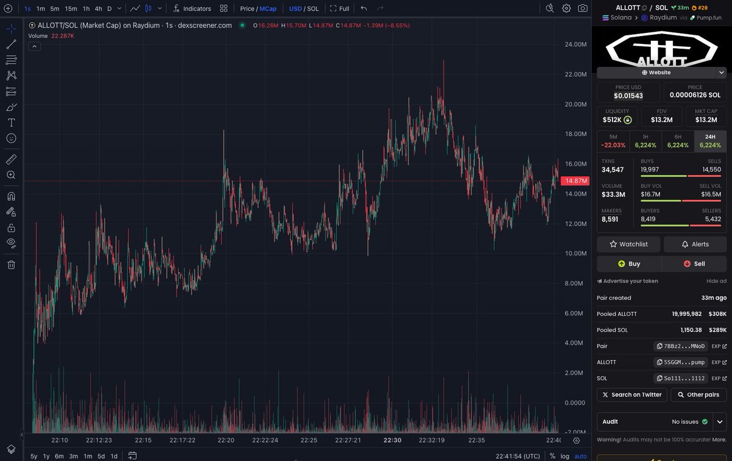Switch chart to Price mode
This screenshot has width=732, height=461.
[x=247, y=9]
